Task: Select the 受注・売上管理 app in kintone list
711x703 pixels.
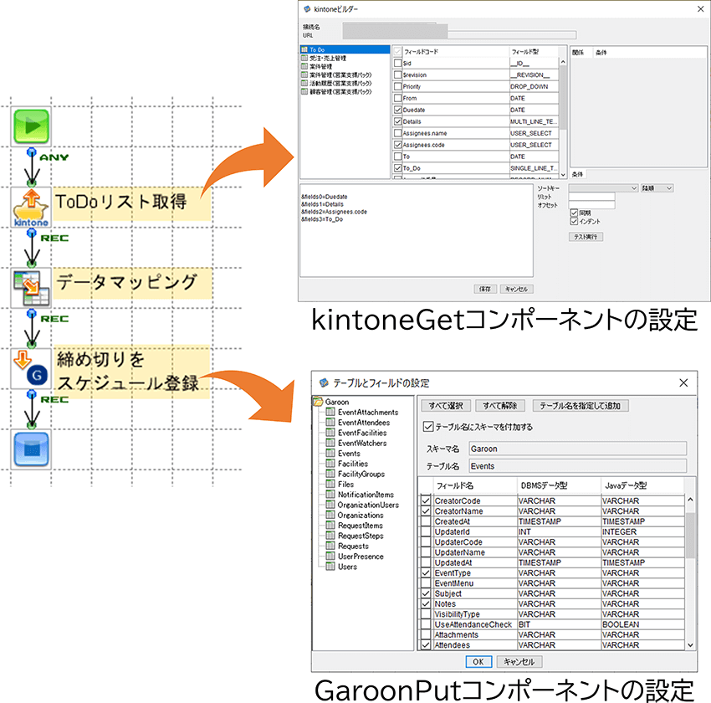Action: pos(324,58)
